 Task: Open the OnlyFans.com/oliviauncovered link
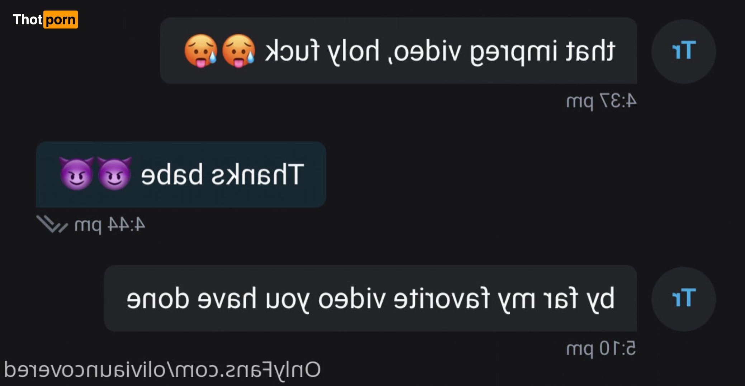pyautogui.click(x=162, y=370)
